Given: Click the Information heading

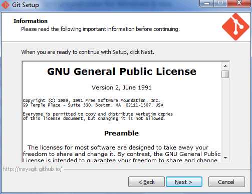Looking at the screenshot, I should 31,21.
